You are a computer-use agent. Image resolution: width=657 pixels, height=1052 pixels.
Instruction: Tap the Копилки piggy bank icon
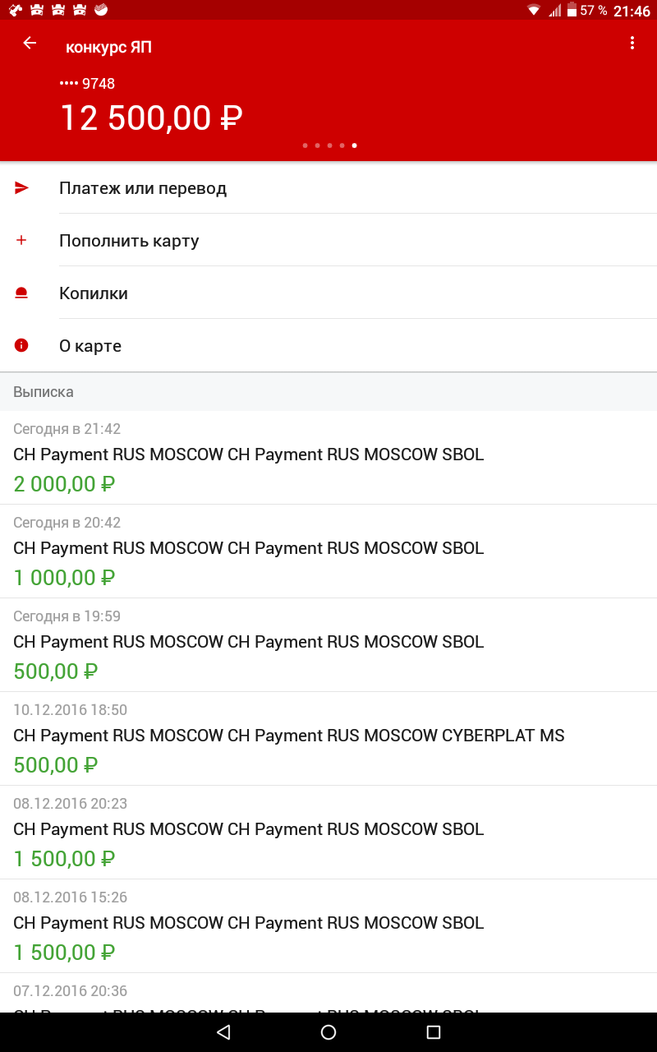(x=21, y=293)
